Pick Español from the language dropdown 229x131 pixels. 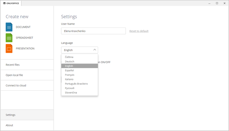pyautogui.click(x=69, y=70)
